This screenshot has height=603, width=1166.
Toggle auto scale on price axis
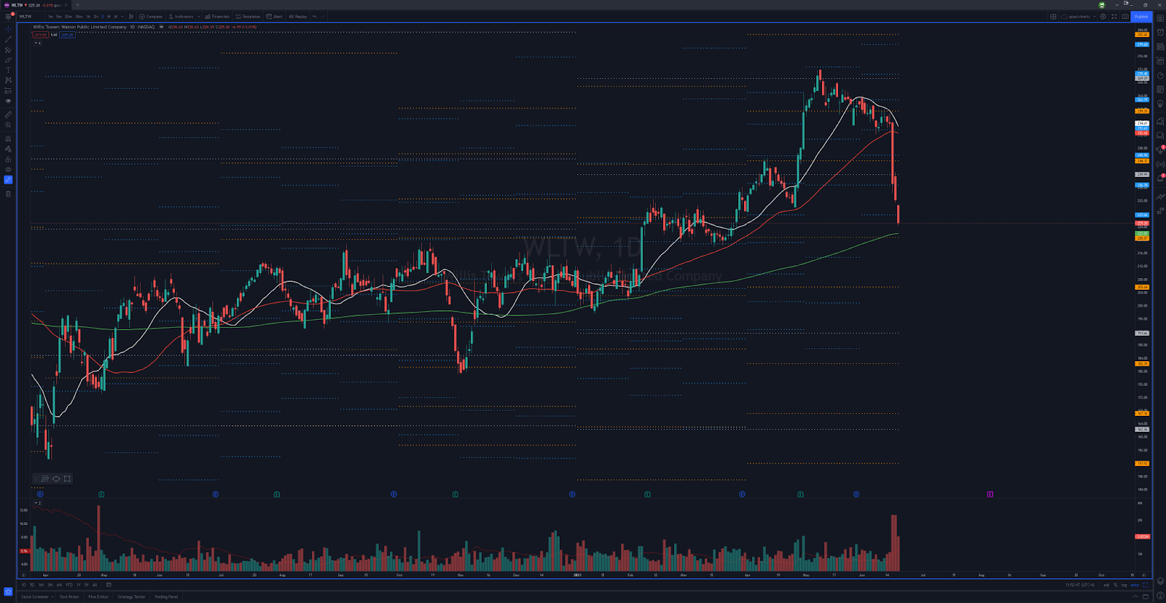(x=1135, y=585)
